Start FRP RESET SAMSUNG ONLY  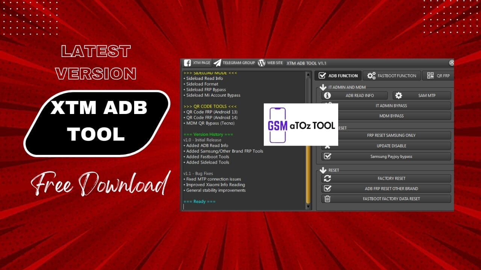pyautogui.click(x=386, y=135)
